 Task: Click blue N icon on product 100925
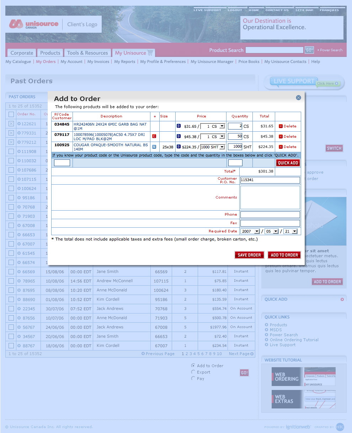[154, 147]
